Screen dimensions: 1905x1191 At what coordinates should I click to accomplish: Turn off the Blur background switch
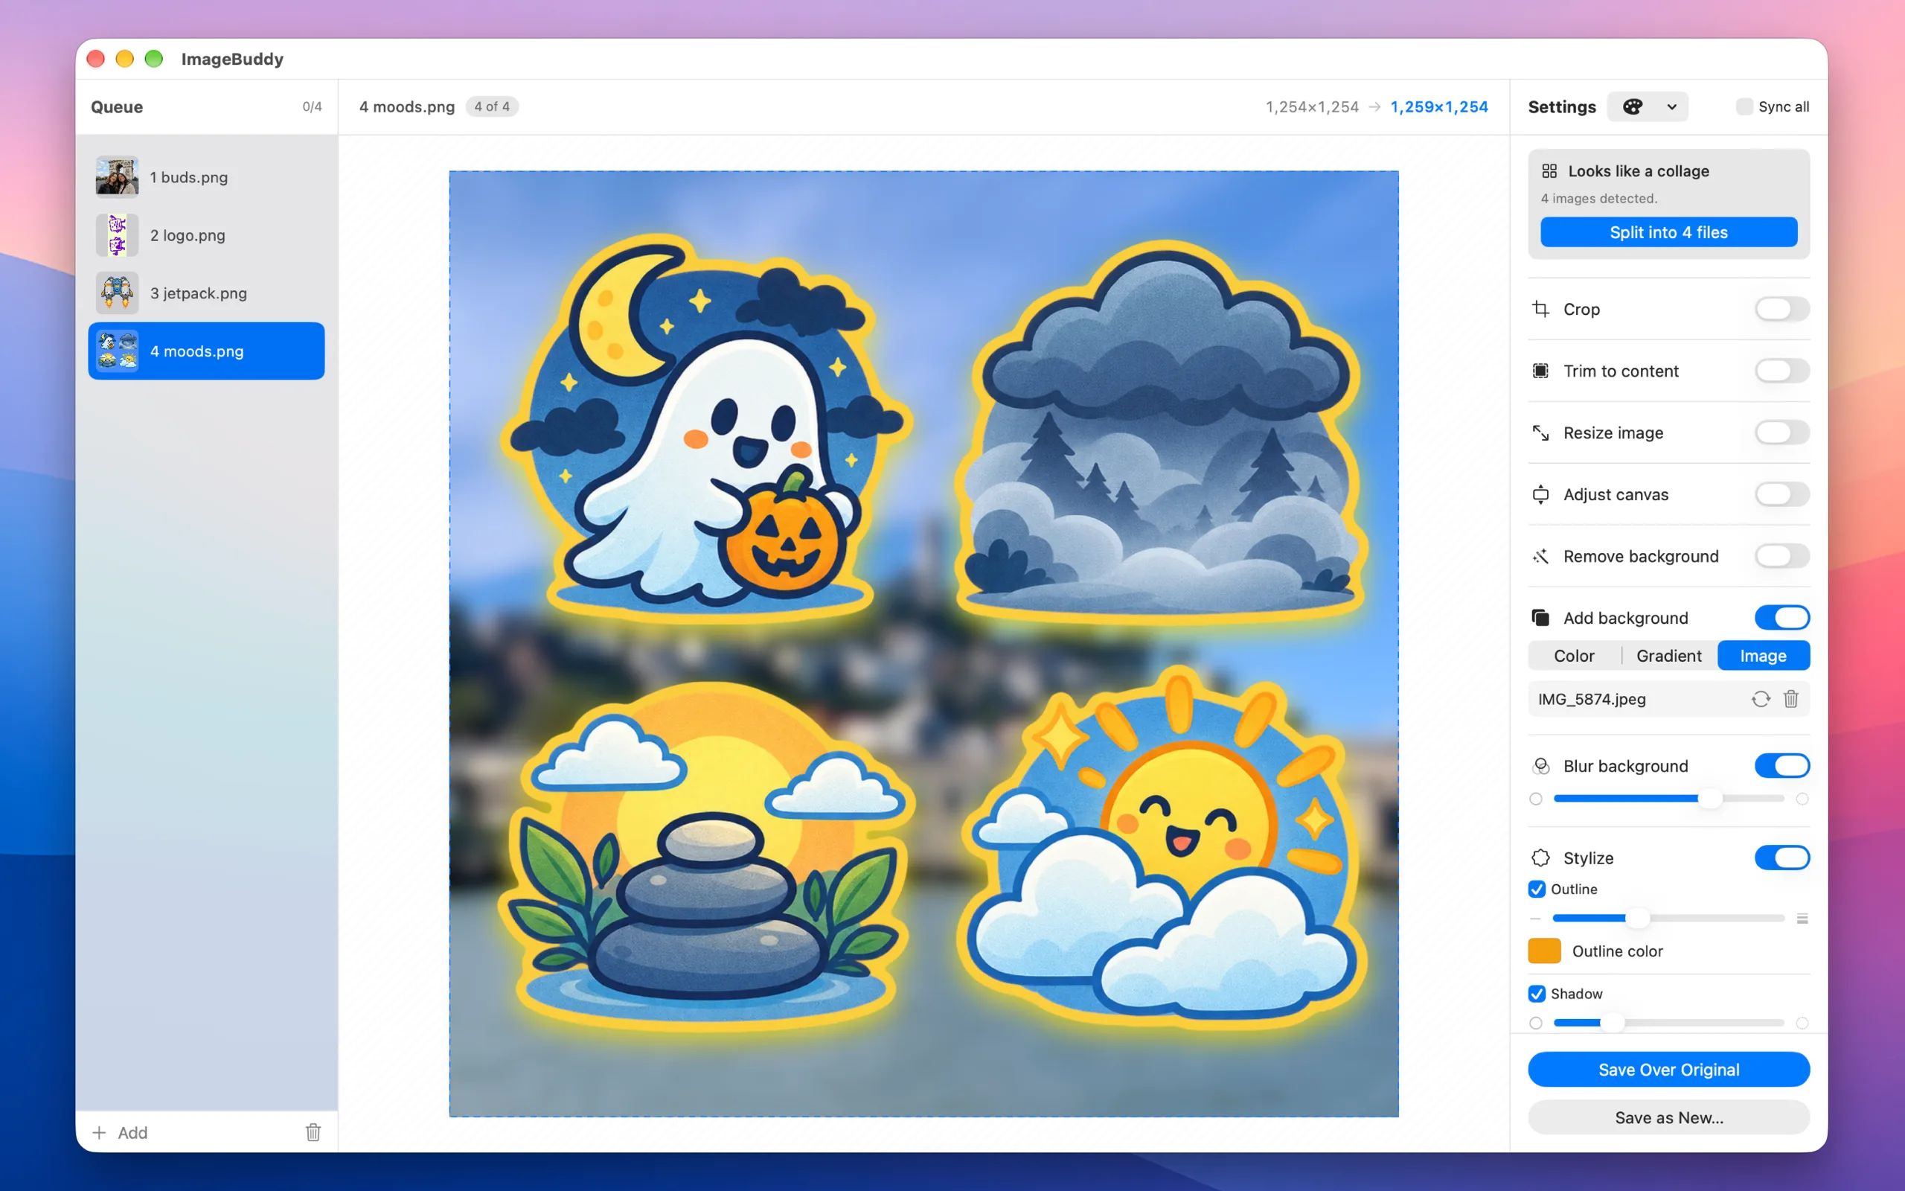[x=1781, y=766]
